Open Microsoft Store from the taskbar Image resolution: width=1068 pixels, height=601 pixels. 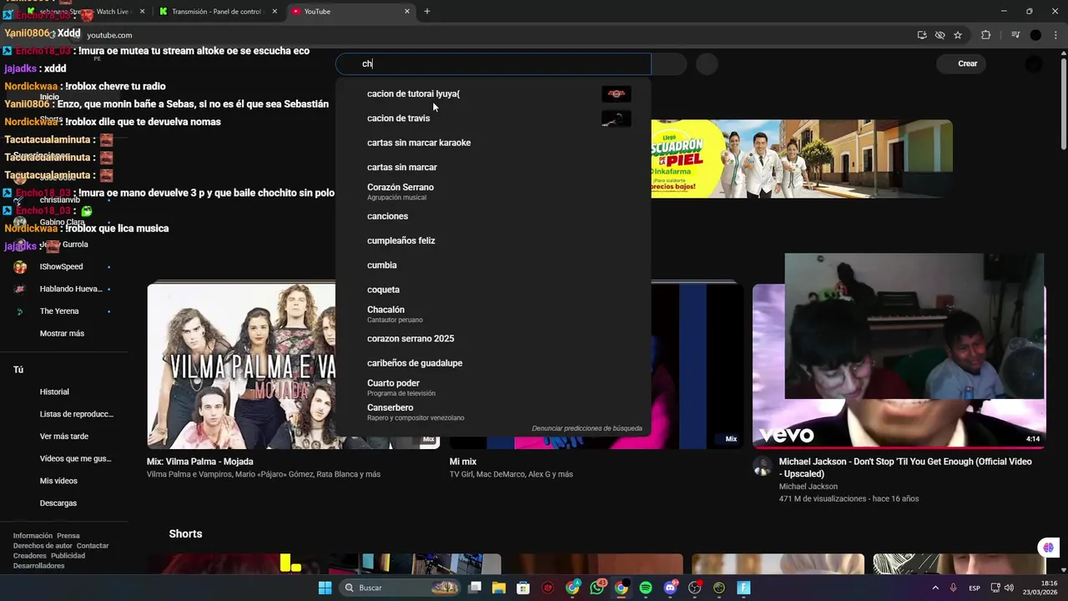point(523,588)
